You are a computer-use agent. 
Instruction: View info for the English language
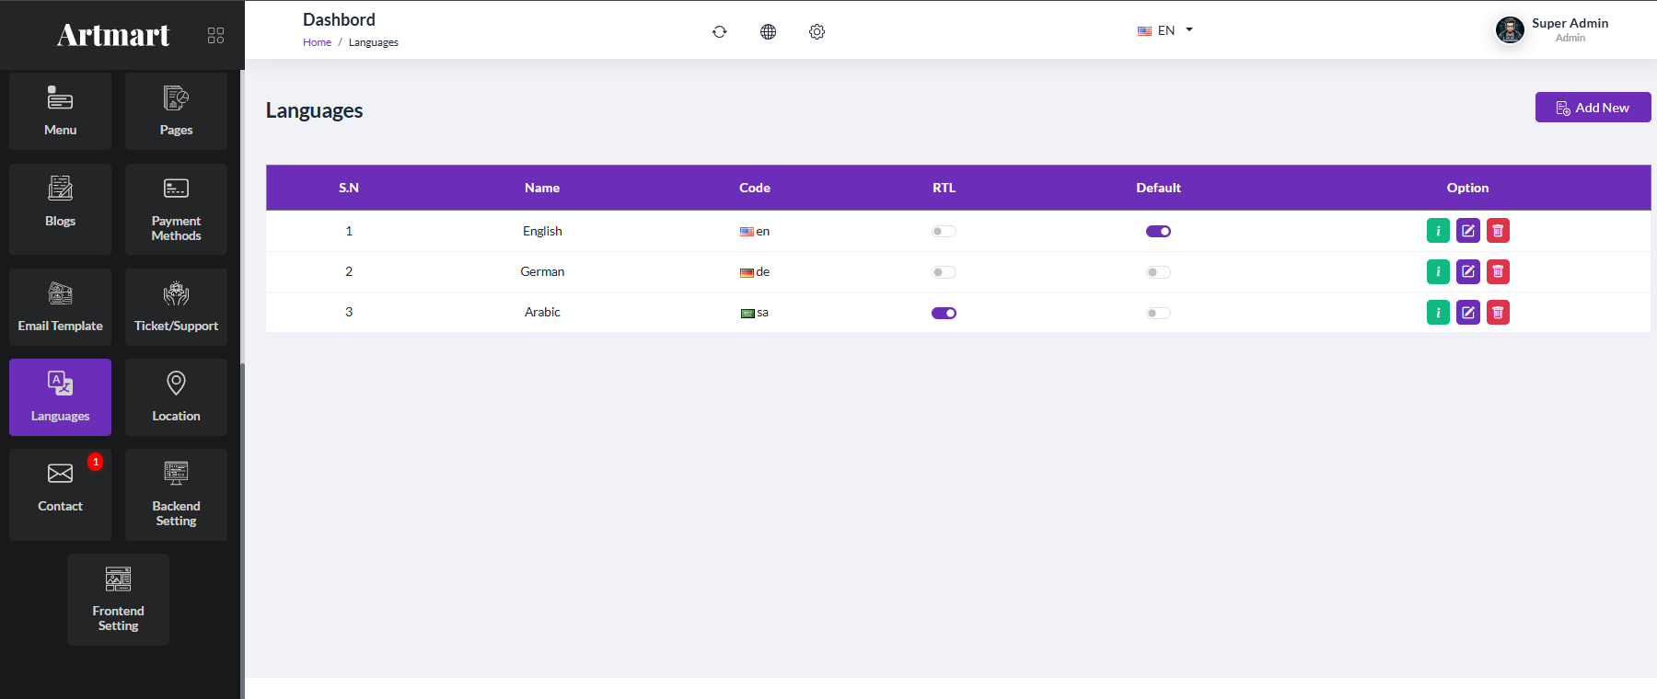pos(1438,231)
